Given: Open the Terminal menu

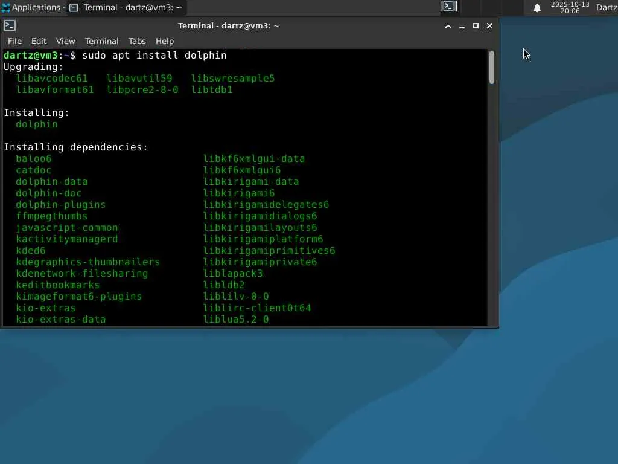Looking at the screenshot, I should pos(101,42).
